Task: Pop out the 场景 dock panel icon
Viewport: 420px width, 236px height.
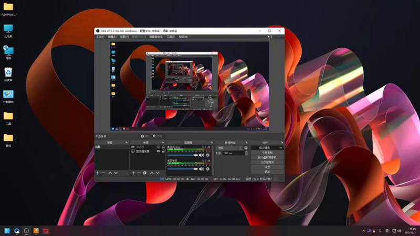Action: [x=127, y=143]
